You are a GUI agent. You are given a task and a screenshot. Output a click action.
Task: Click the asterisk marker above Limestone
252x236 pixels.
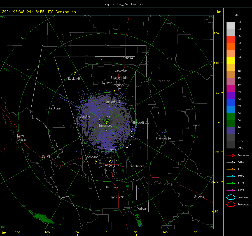coord(53,106)
